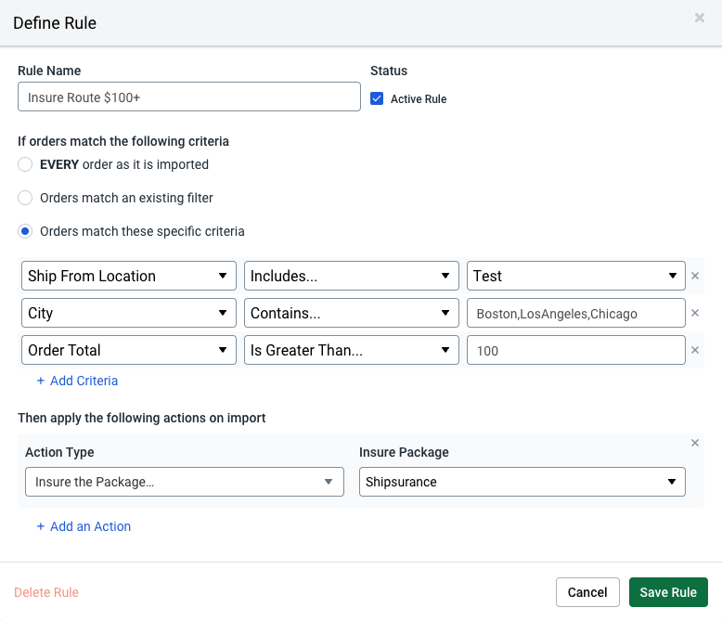Expand the Includes... operator dropdown
The image size is (722, 621).
tap(351, 276)
